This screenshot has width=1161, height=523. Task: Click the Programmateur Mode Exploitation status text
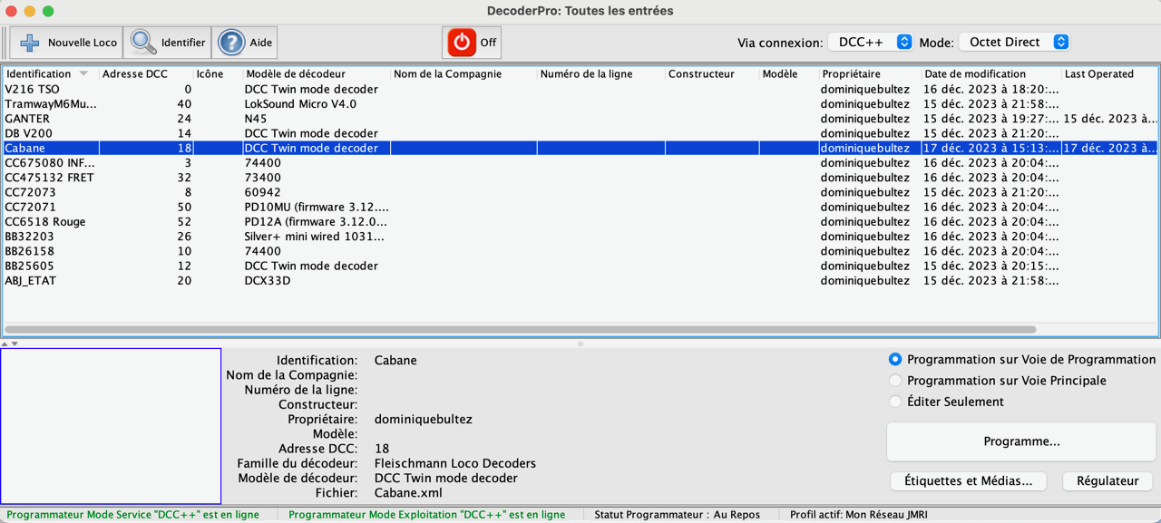click(427, 515)
